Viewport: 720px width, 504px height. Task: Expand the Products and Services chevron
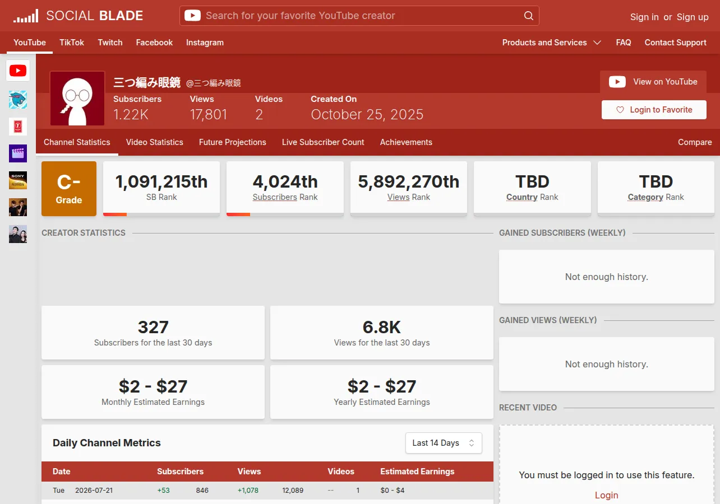pyautogui.click(x=597, y=43)
